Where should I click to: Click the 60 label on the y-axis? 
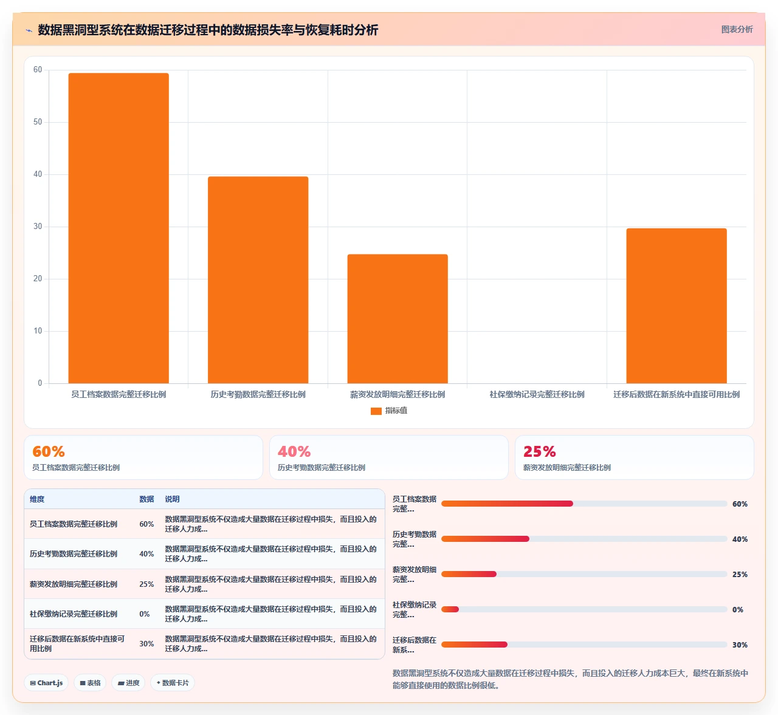38,70
